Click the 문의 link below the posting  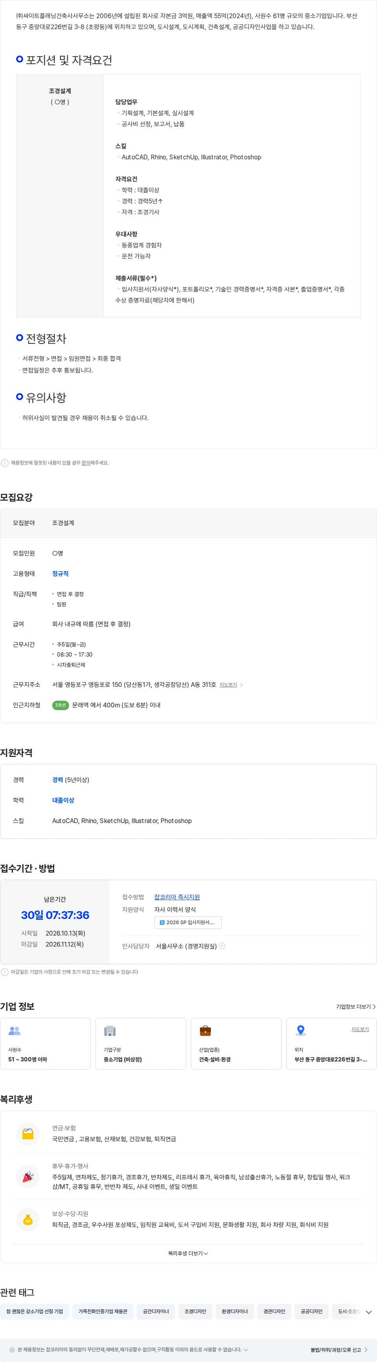coord(86,463)
